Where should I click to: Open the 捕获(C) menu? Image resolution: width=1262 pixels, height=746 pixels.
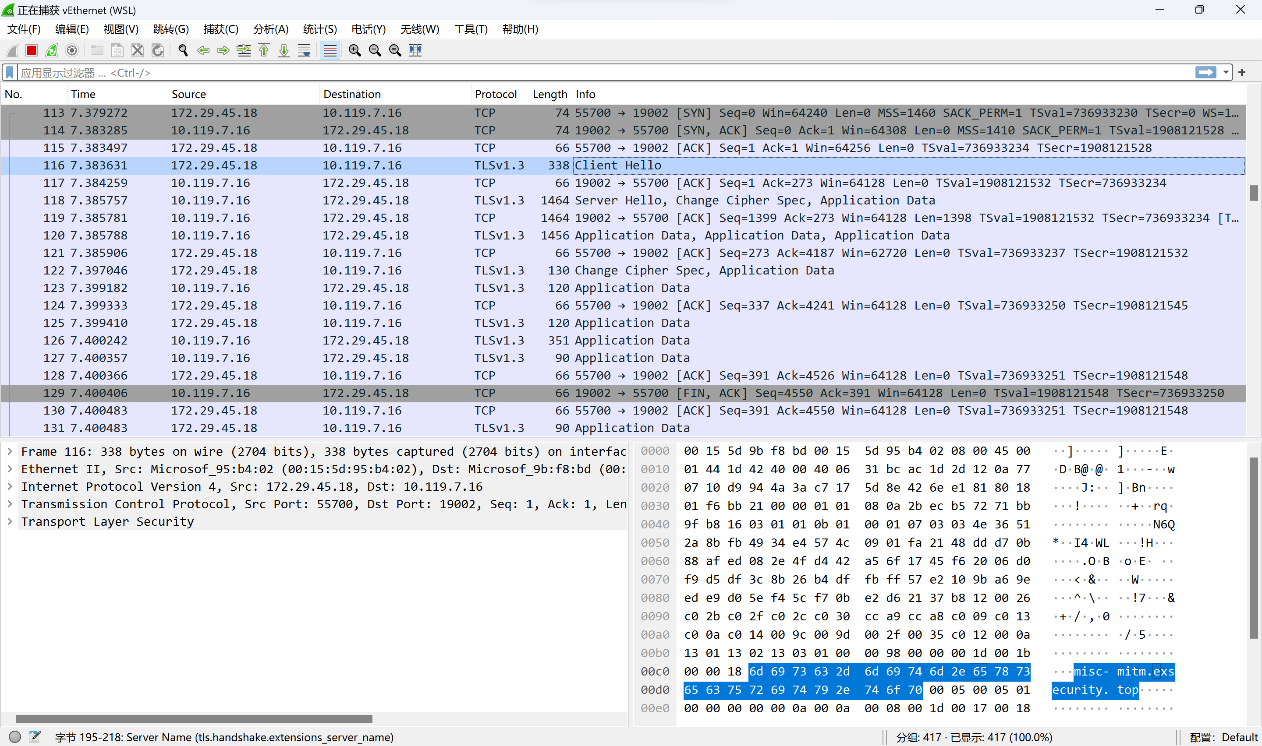pos(221,29)
